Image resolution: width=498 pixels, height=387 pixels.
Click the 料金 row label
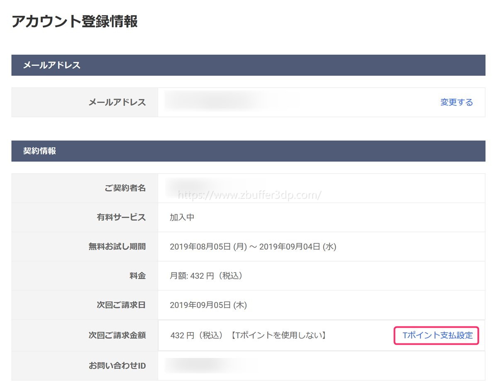[138, 275]
